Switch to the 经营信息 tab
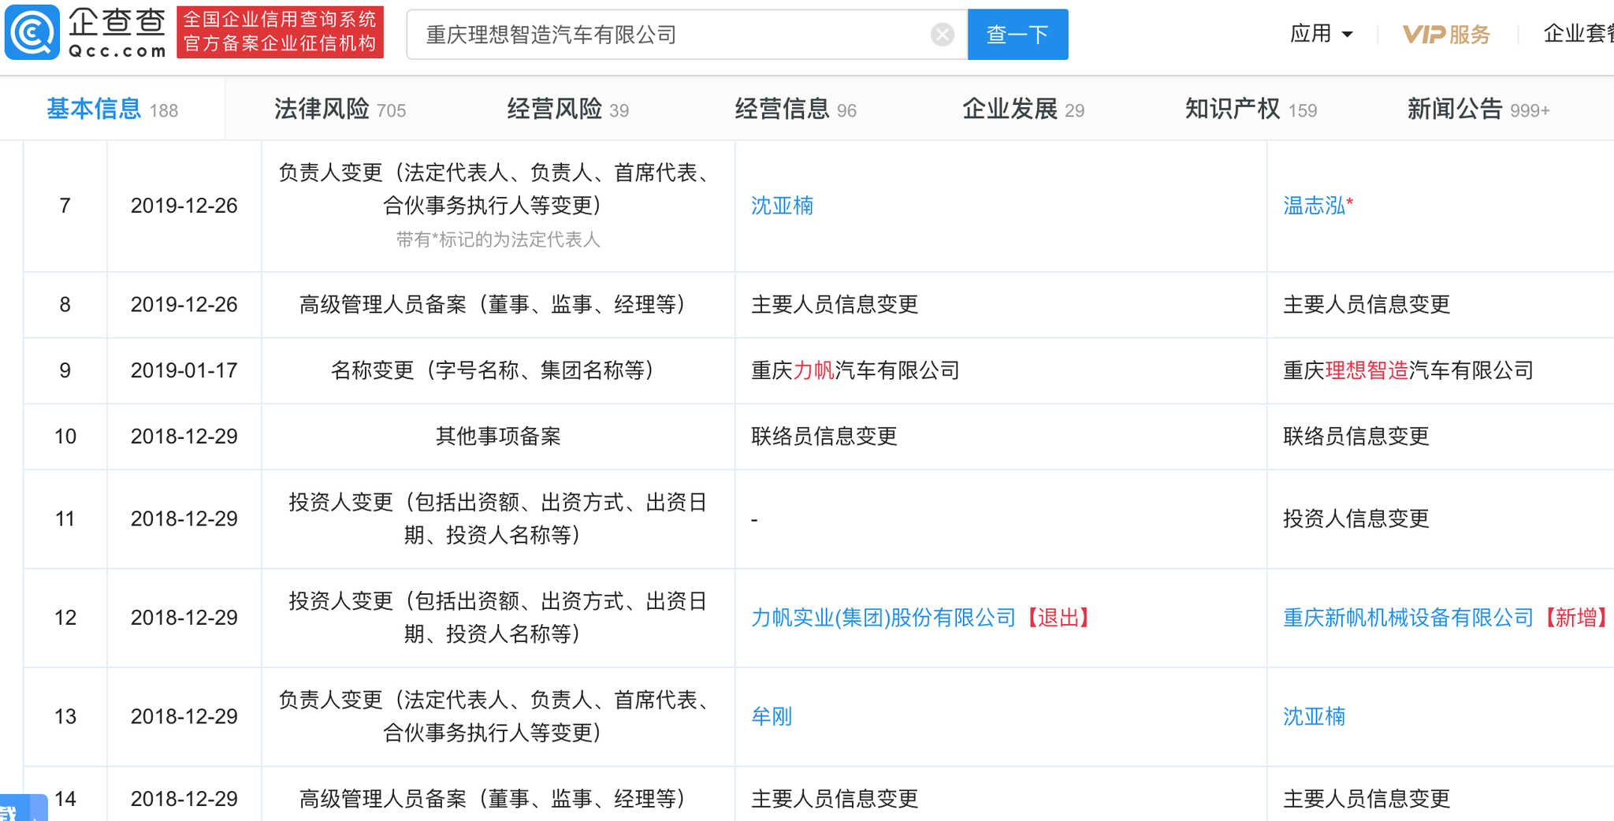Screen dimensions: 1614x821 coord(795,110)
